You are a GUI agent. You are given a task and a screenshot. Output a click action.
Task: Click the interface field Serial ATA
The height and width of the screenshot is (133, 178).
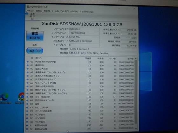pos(84,37)
